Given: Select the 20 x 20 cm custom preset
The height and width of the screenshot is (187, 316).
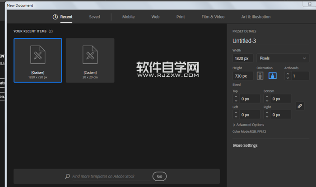Looking at the screenshot, I should pyautogui.click(x=90, y=60).
